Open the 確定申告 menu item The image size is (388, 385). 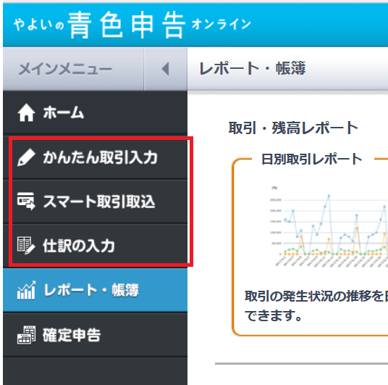click(x=95, y=335)
